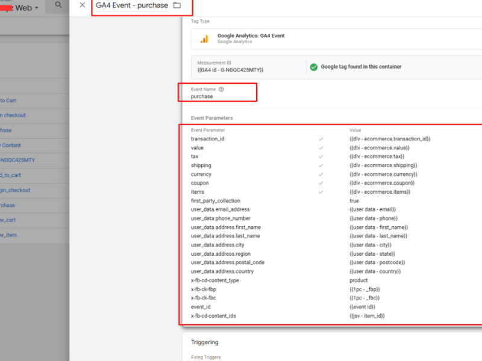Screen dimensions: 482x361
Task: Select the currency parameter name
Action: point(201,174)
